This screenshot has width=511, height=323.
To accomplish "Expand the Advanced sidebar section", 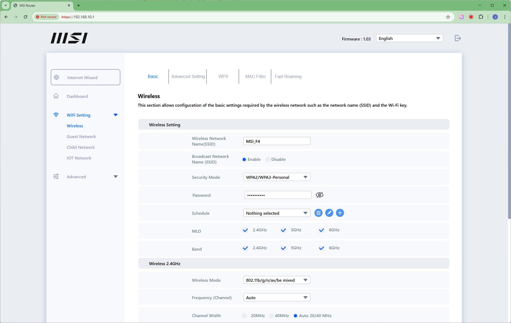I will click(x=116, y=177).
